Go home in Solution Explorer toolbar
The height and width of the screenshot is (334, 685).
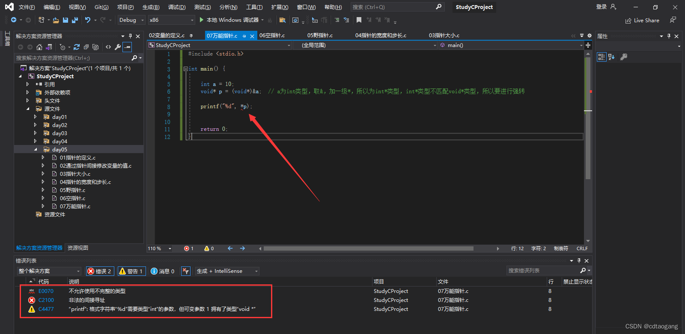coord(39,47)
